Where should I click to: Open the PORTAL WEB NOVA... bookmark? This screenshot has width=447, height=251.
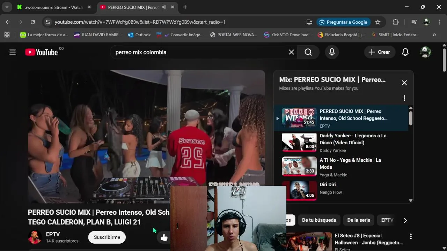click(x=234, y=35)
